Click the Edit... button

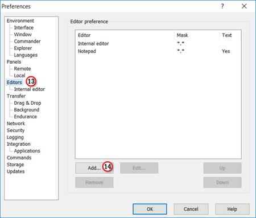[x=139, y=168]
